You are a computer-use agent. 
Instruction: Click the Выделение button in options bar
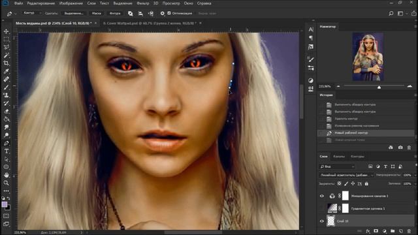(74, 13)
